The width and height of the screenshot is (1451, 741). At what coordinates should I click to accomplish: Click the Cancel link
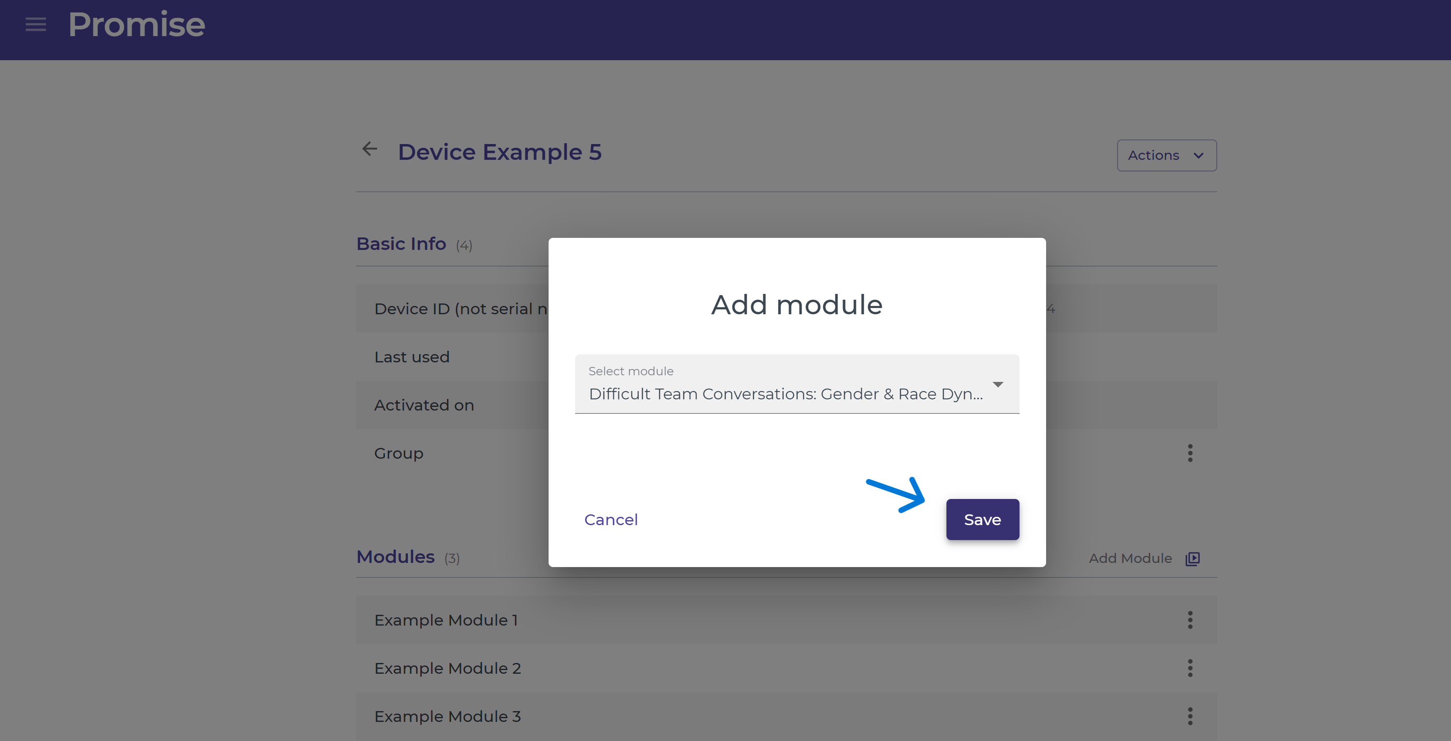tap(610, 519)
